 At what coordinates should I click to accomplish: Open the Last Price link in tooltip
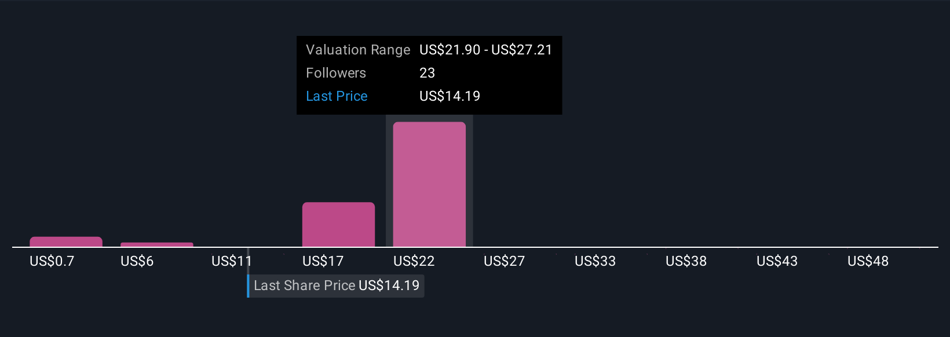[337, 96]
